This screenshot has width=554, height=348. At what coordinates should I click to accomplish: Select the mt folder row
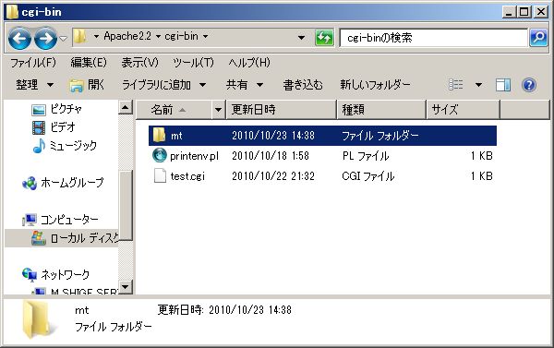(322, 136)
